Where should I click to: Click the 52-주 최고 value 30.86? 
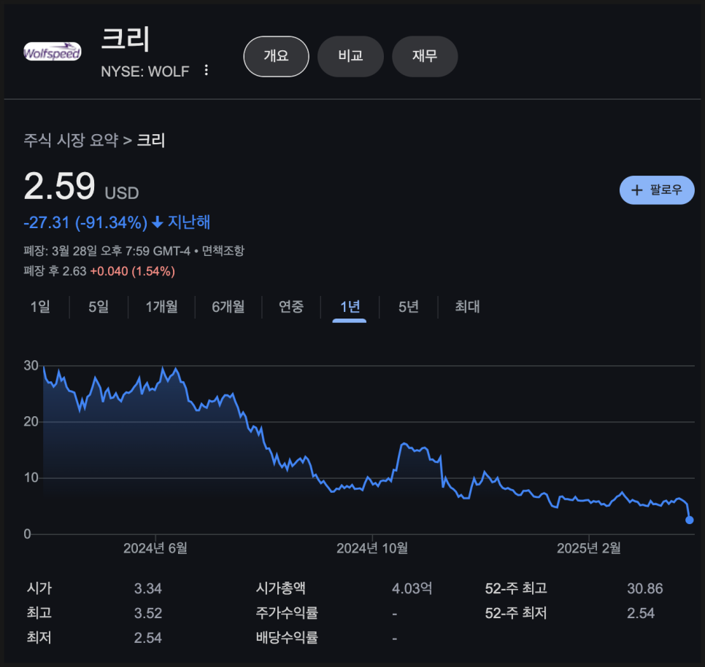[x=644, y=588]
